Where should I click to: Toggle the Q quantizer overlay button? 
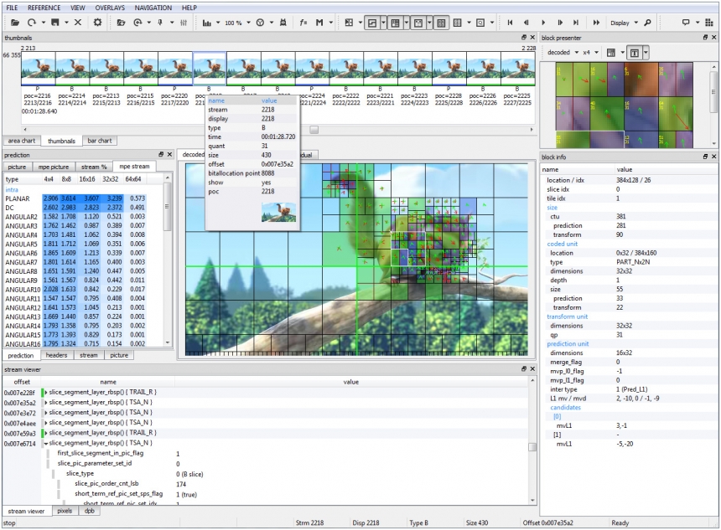click(480, 23)
